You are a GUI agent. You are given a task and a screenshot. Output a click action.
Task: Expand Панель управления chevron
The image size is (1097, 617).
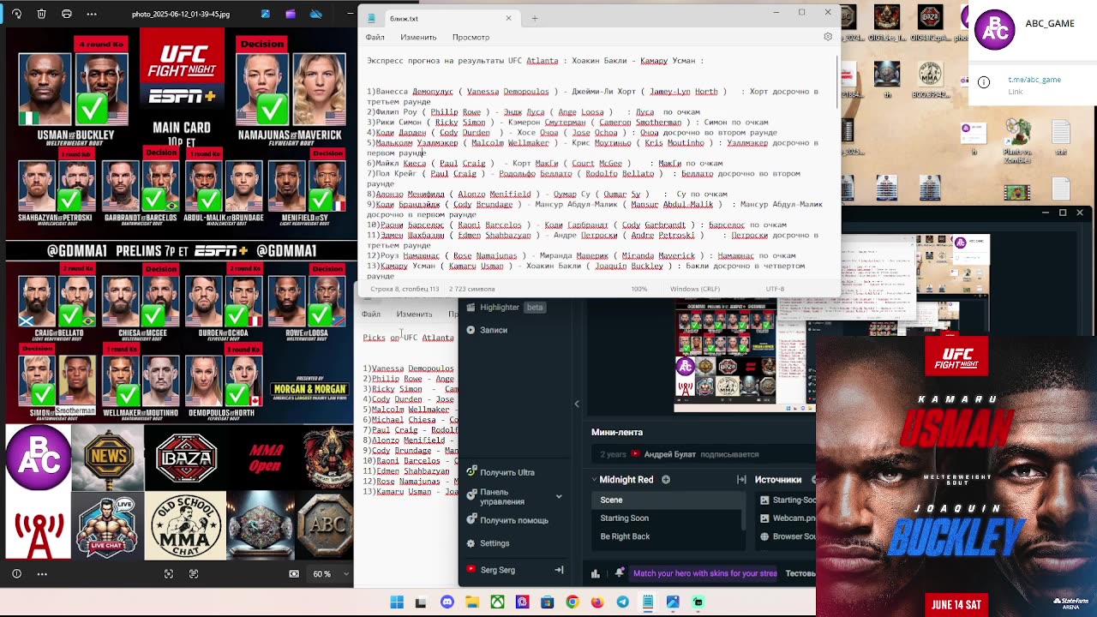pyautogui.click(x=559, y=496)
